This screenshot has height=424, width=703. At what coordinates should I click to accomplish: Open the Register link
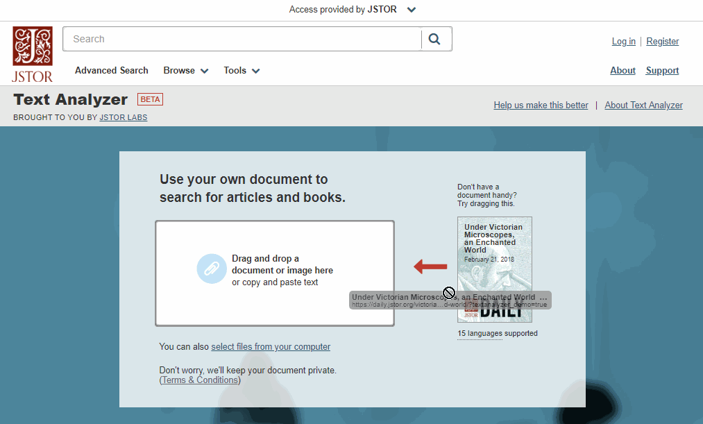click(x=662, y=42)
